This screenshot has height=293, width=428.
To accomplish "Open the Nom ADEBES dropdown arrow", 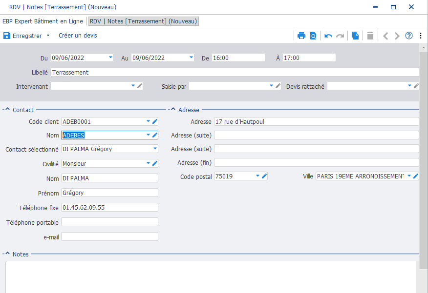I will [x=148, y=135].
